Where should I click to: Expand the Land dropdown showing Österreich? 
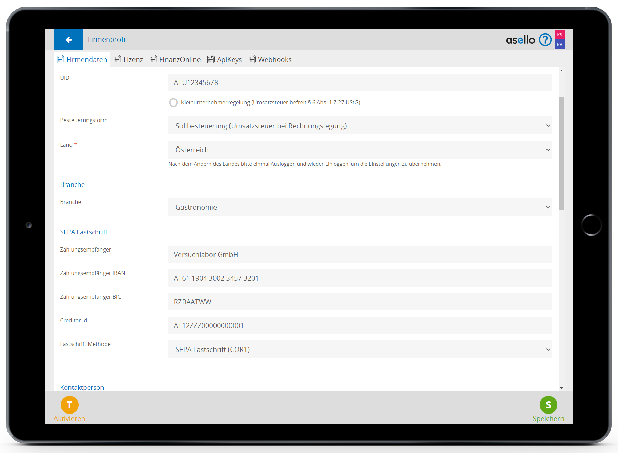(360, 150)
